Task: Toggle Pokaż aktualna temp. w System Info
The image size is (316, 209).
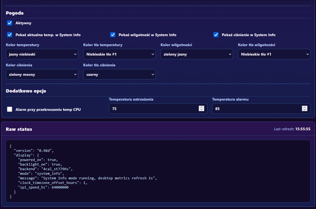Action: click(x=9, y=35)
